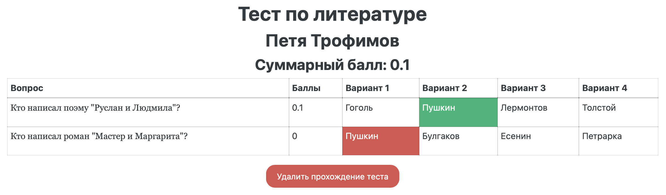Click the 0.1 score cell in the table
This screenshot has width=666, height=195.
[297, 108]
